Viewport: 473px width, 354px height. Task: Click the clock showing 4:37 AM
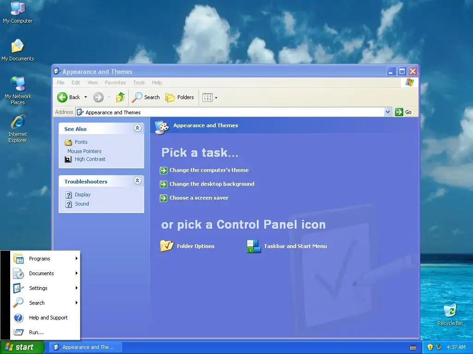(x=456, y=347)
